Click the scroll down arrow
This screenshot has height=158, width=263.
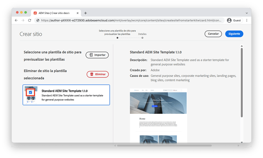tap(242, 142)
